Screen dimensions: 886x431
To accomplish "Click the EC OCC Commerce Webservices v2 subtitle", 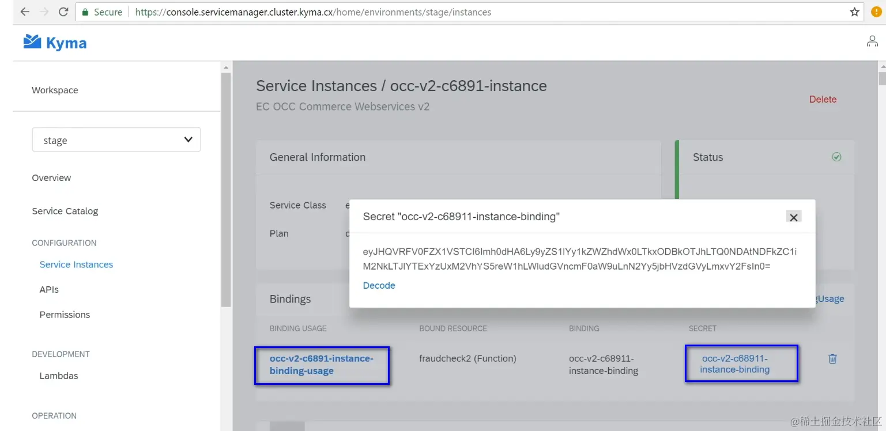I will 342,107.
